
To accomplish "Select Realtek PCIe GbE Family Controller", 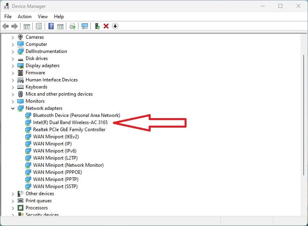I will (69, 130).
